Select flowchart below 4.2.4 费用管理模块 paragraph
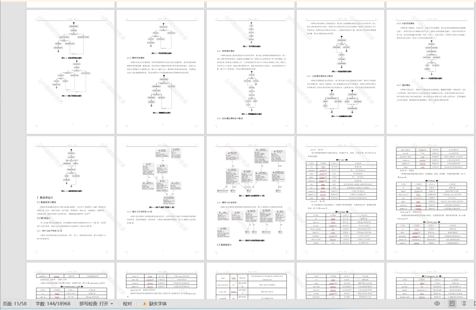The height and width of the screenshot is (310, 476). [x=162, y=92]
